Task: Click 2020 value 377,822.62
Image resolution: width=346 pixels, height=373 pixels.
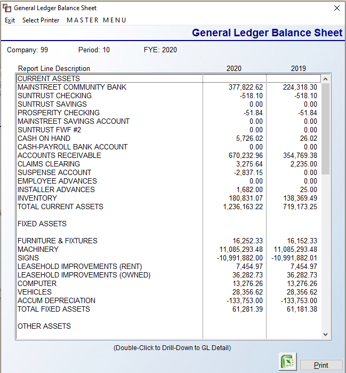Action: tap(246, 88)
